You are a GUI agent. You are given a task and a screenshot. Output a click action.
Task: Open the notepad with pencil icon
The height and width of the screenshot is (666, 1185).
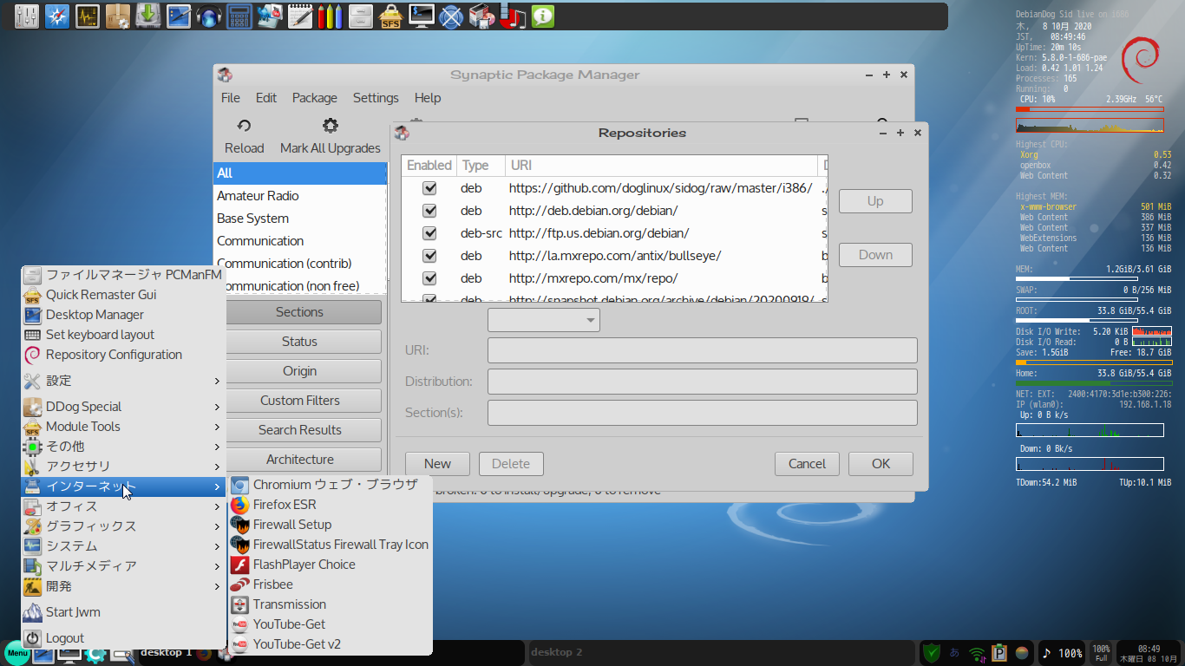(x=299, y=16)
